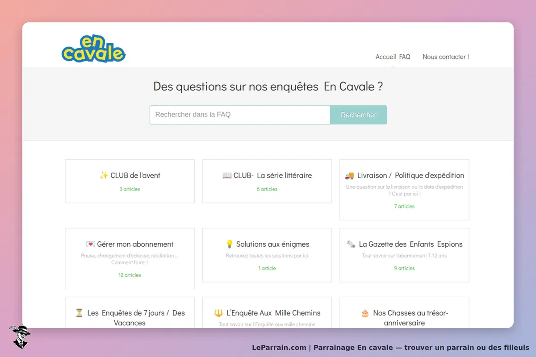
Task: Click '1 article' under Solutions aux énigmes
Action: (x=267, y=268)
